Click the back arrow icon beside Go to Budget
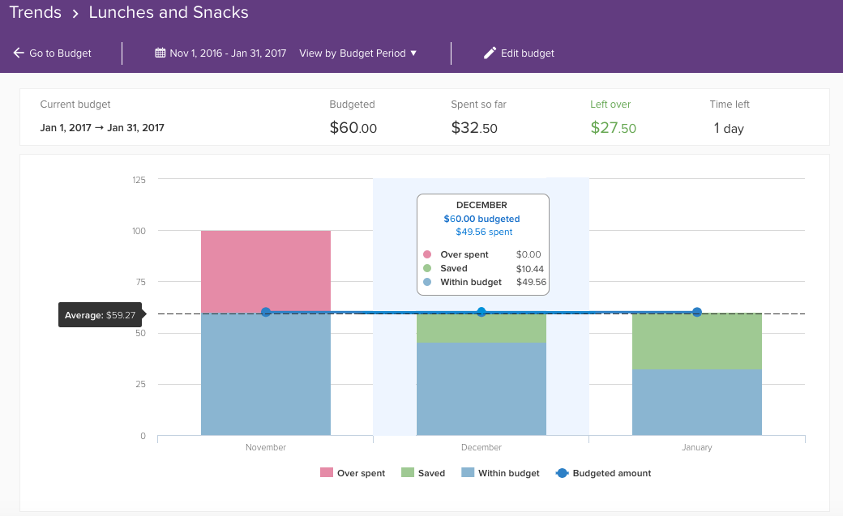The width and height of the screenshot is (843, 516). click(19, 53)
